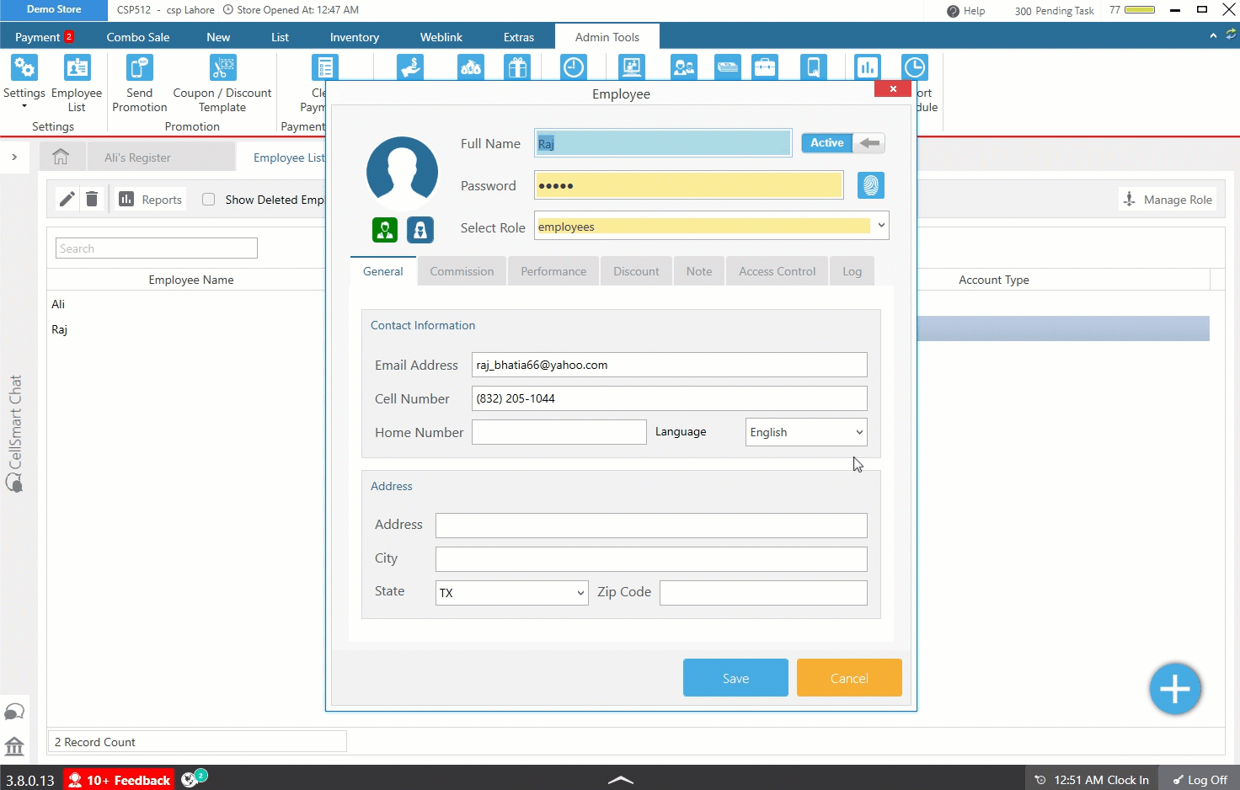Click the pencil edit icon
Screen dimensions: 1240x790
coord(67,200)
